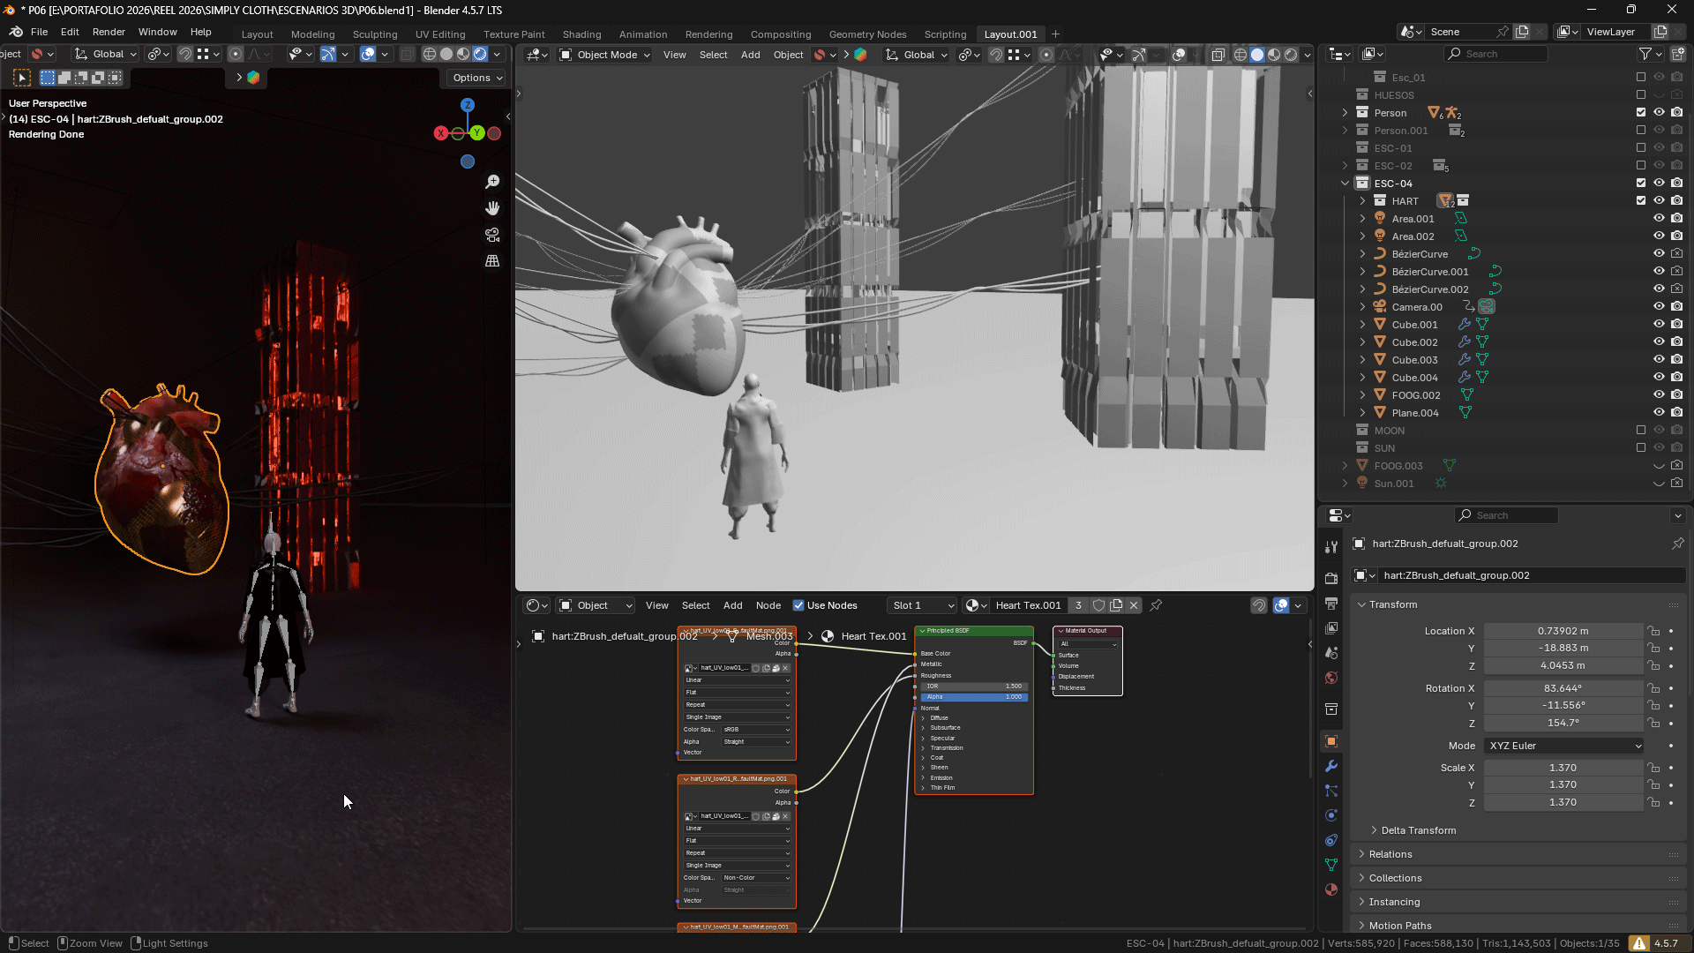The image size is (1694, 953).
Task: Open the Options dropdown in left viewport
Action: (477, 78)
